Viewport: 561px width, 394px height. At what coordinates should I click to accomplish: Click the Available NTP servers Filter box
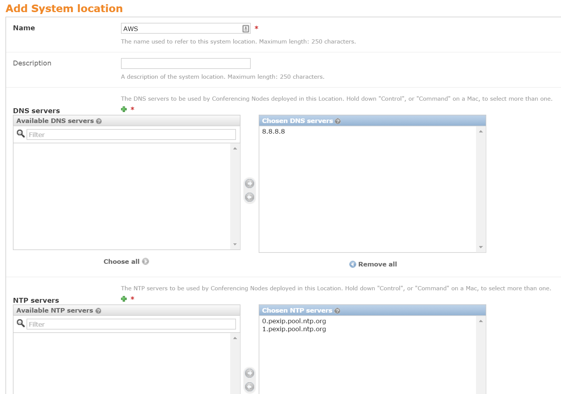[131, 324]
